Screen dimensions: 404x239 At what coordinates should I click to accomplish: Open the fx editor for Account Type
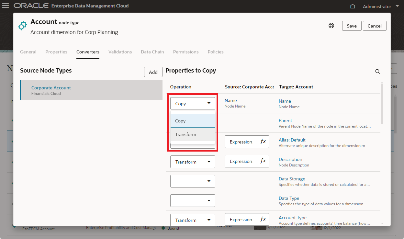[x=263, y=219]
